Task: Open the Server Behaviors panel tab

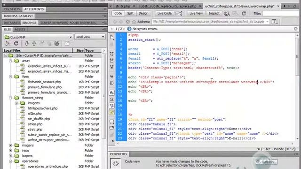Action: click(54, 23)
